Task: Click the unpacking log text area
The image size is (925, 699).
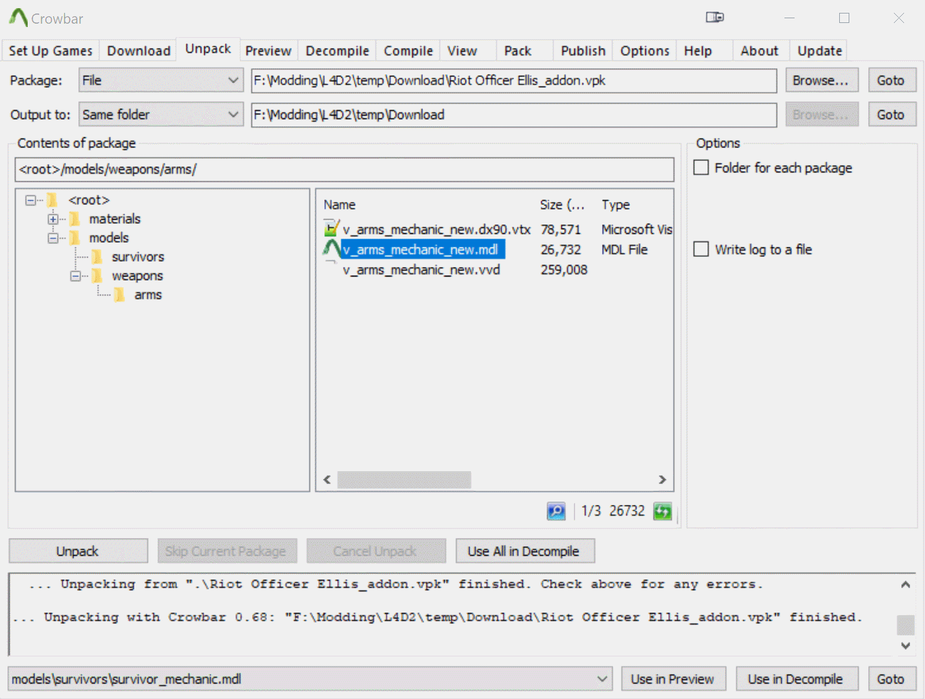Action: point(453,614)
